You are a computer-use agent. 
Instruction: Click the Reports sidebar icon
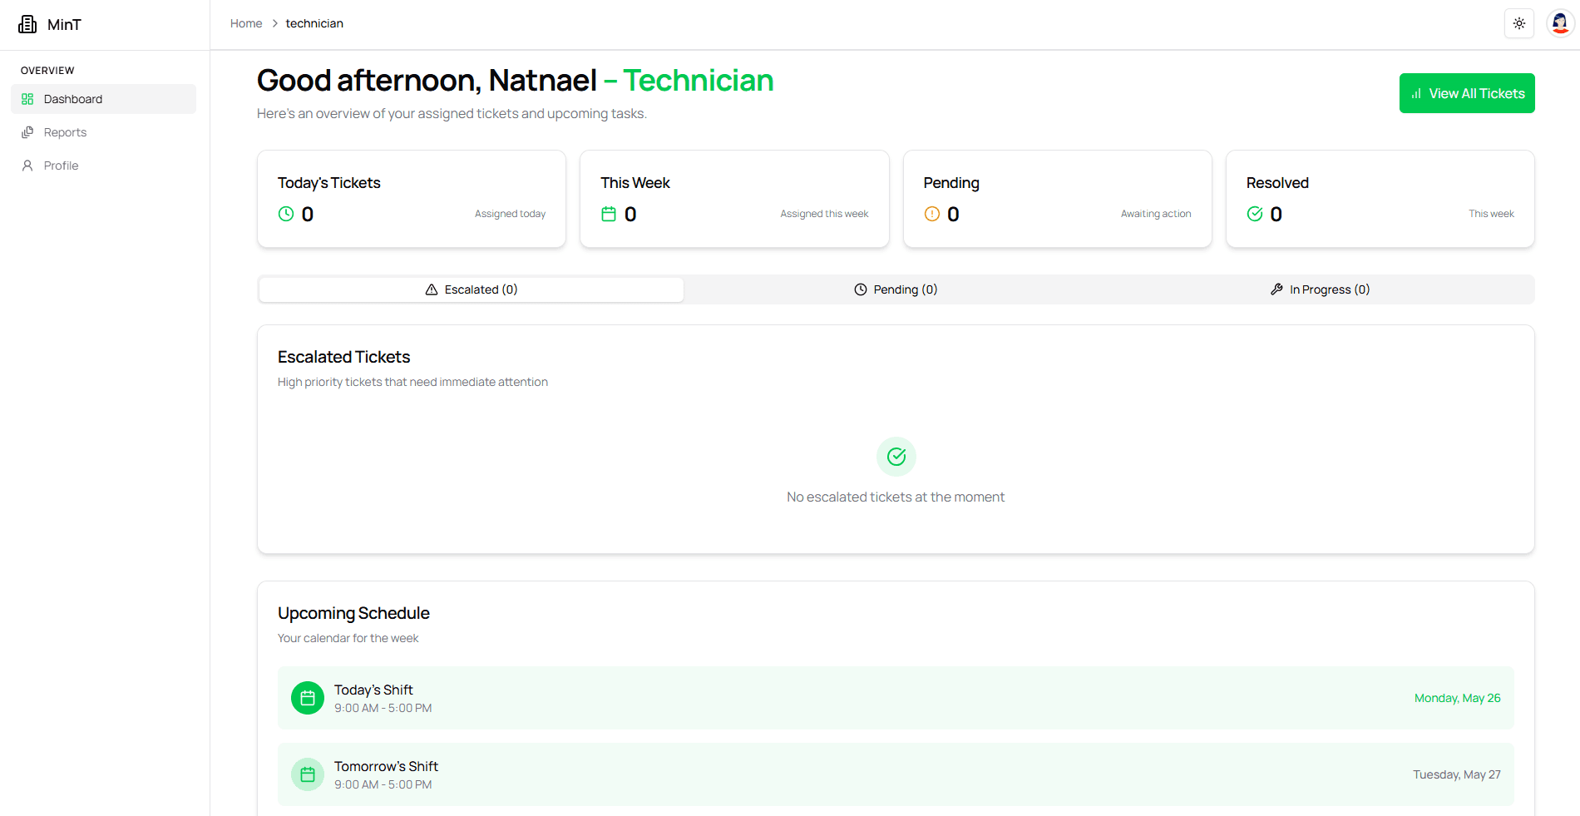pyautogui.click(x=28, y=131)
